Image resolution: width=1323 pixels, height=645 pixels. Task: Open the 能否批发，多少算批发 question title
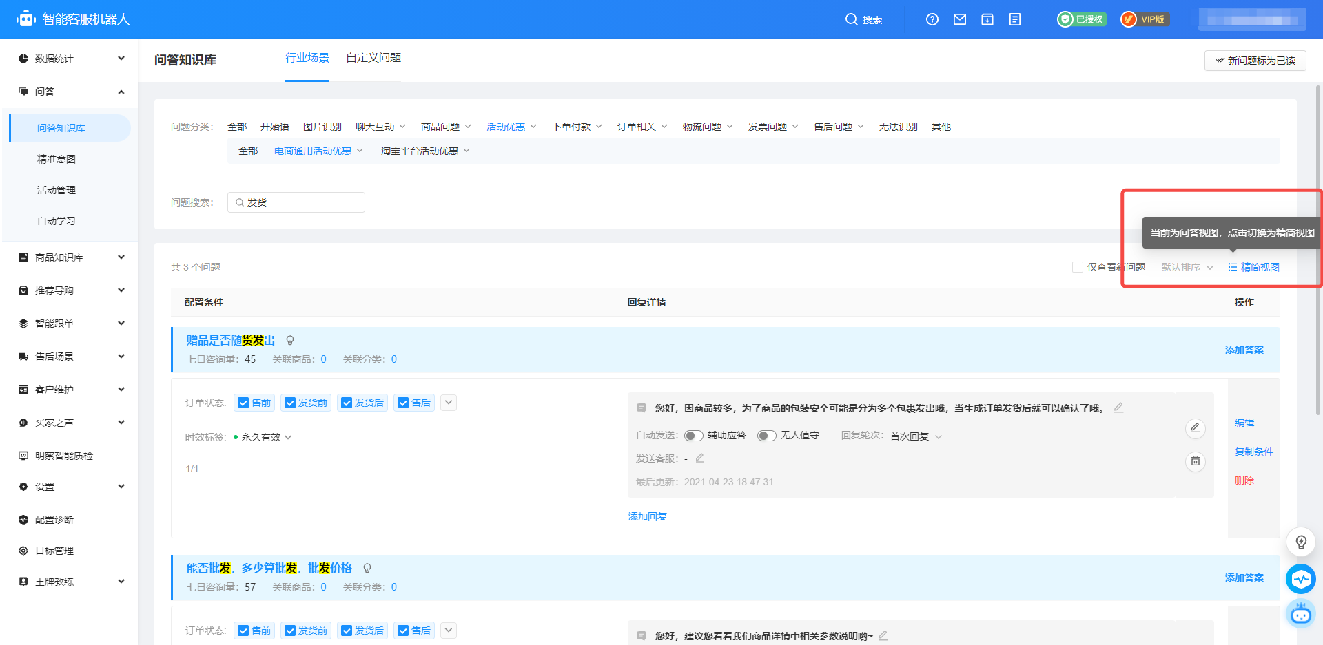coord(269,568)
